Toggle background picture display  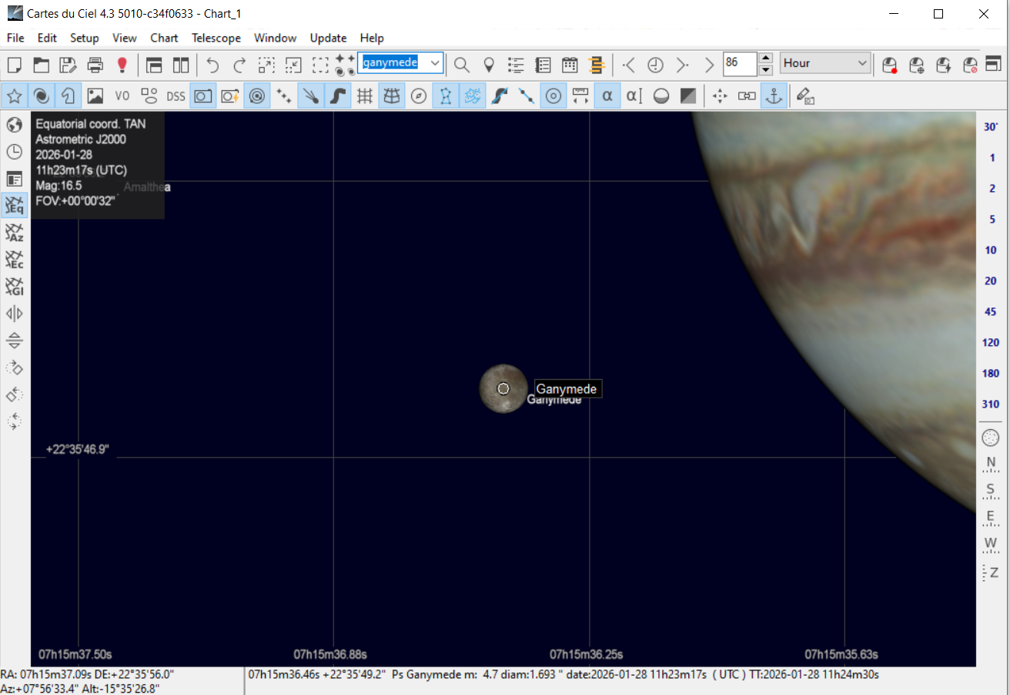(95, 96)
